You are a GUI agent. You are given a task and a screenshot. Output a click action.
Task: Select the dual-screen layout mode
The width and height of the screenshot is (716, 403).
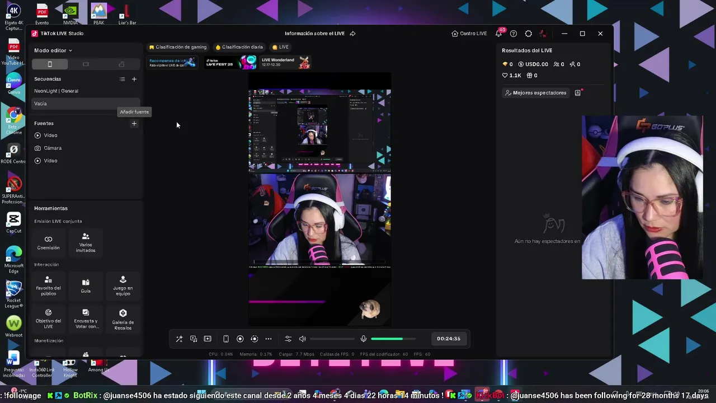click(x=121, y=64)
